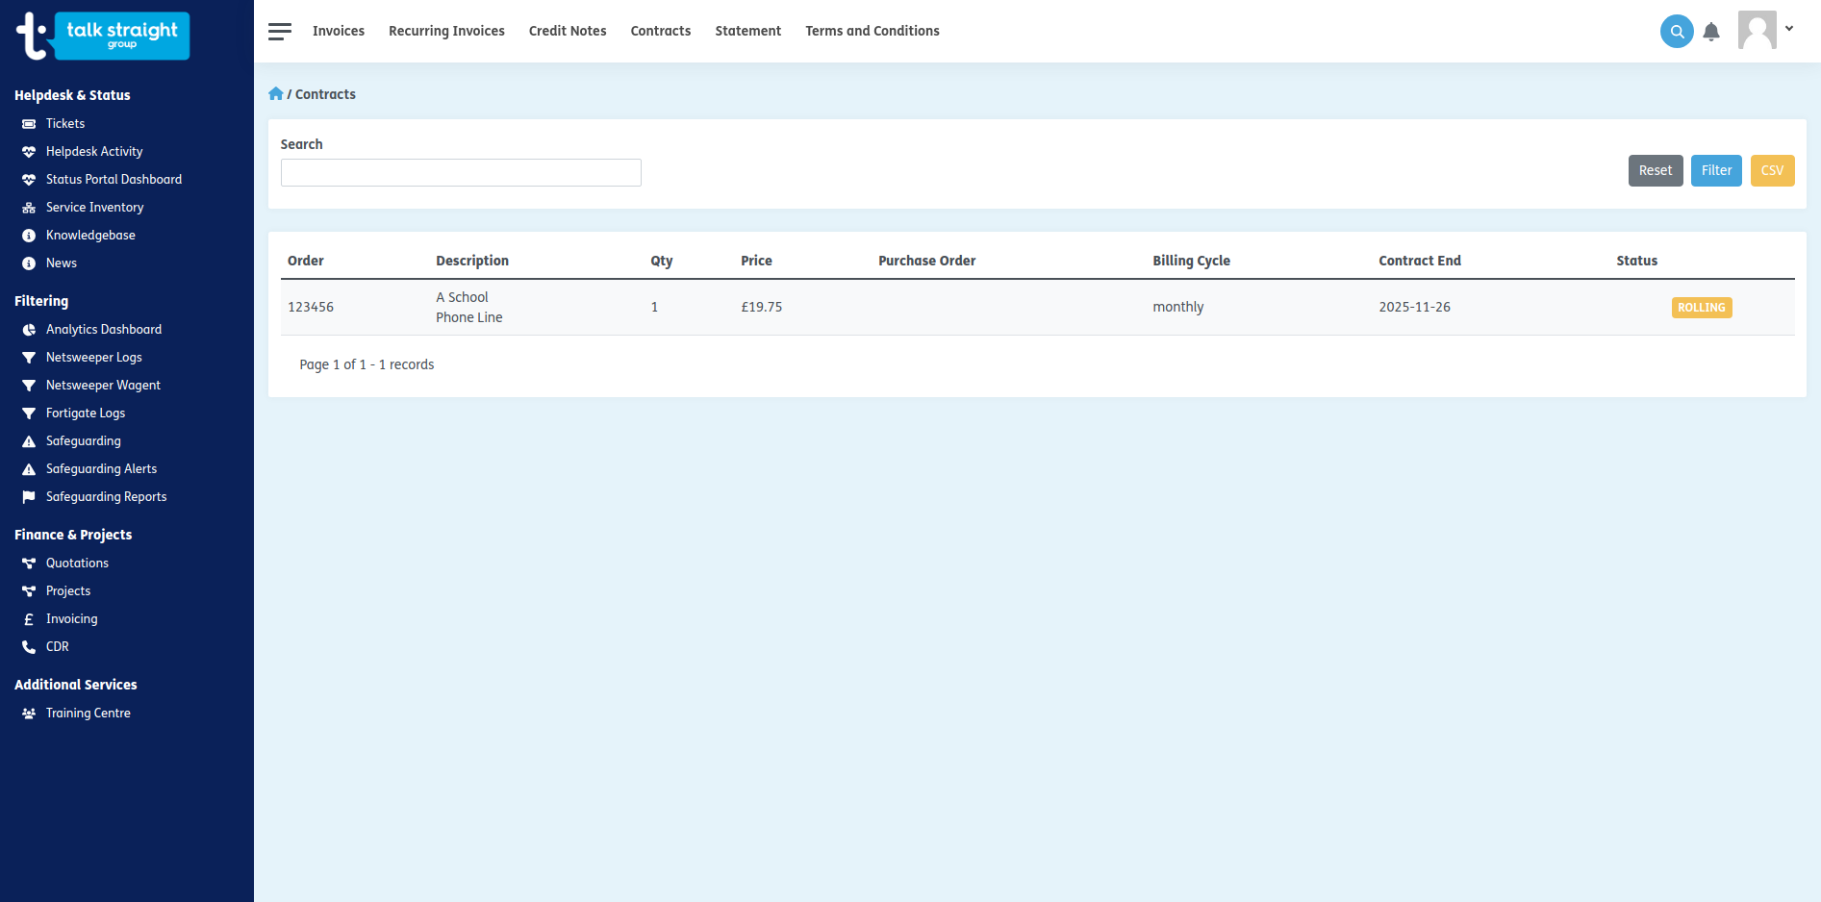Open the notifications bell
The height and width of the screenshot is (902, 1821).
[1711, 32]
